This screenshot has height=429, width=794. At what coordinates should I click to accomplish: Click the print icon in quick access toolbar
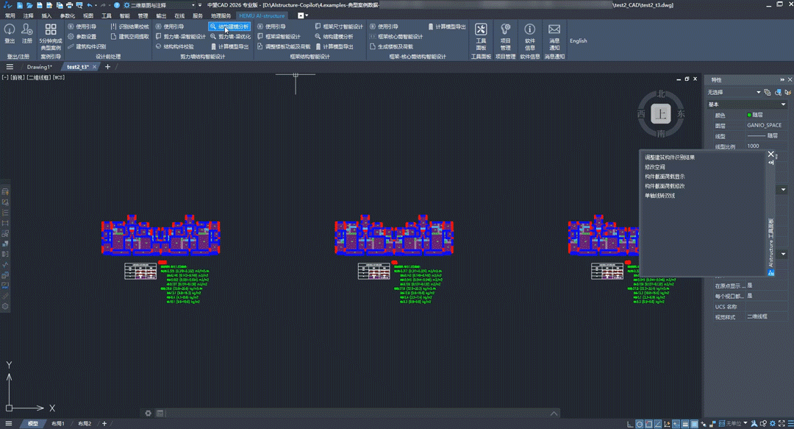[69, 5]
